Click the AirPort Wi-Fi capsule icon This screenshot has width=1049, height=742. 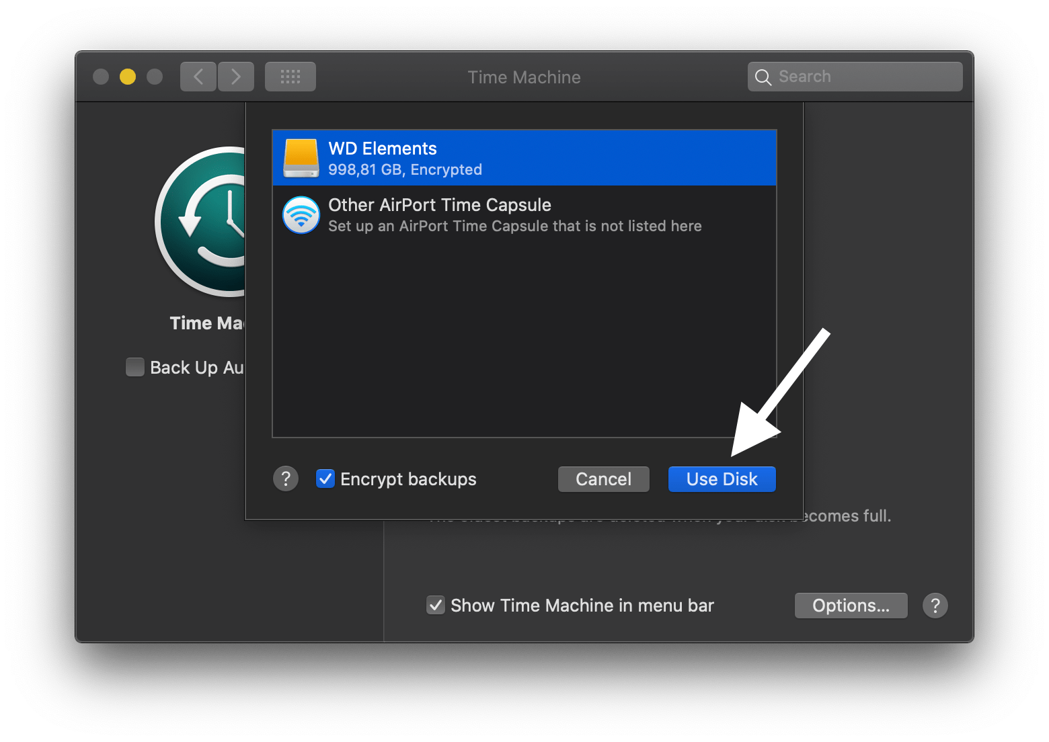pyautogui.click(x=301, y=214)
